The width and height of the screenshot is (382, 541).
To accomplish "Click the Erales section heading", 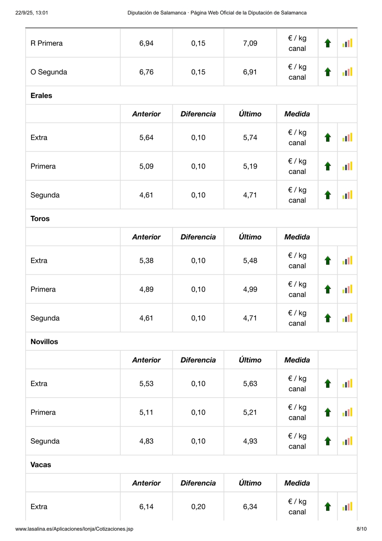I will (x=41, y=96).
